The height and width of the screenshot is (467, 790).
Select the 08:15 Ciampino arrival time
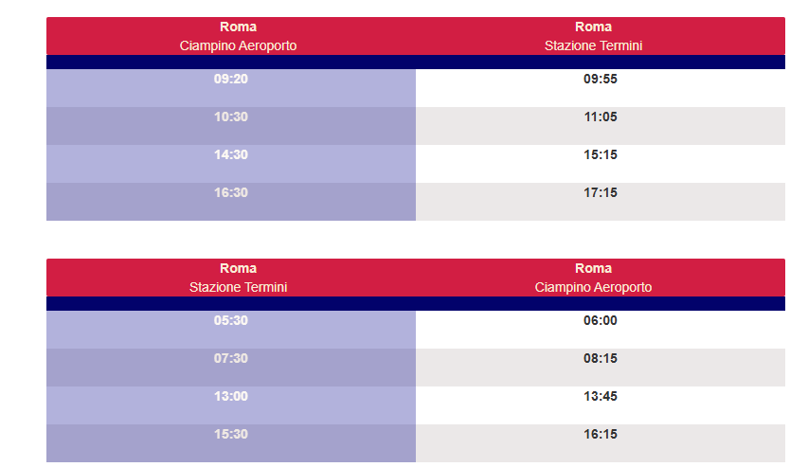(600, 358)
